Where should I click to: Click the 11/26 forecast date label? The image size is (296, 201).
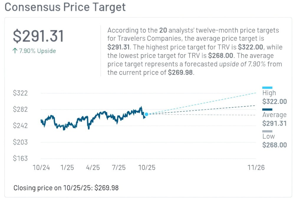coord(256,168)
